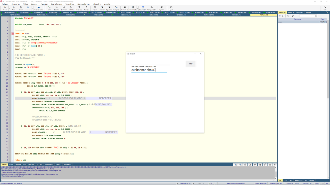Expand the Guardar como dropdown arrow
This screenshot has height=185, width=330.
pyautogui.click(x=44, y=8)
